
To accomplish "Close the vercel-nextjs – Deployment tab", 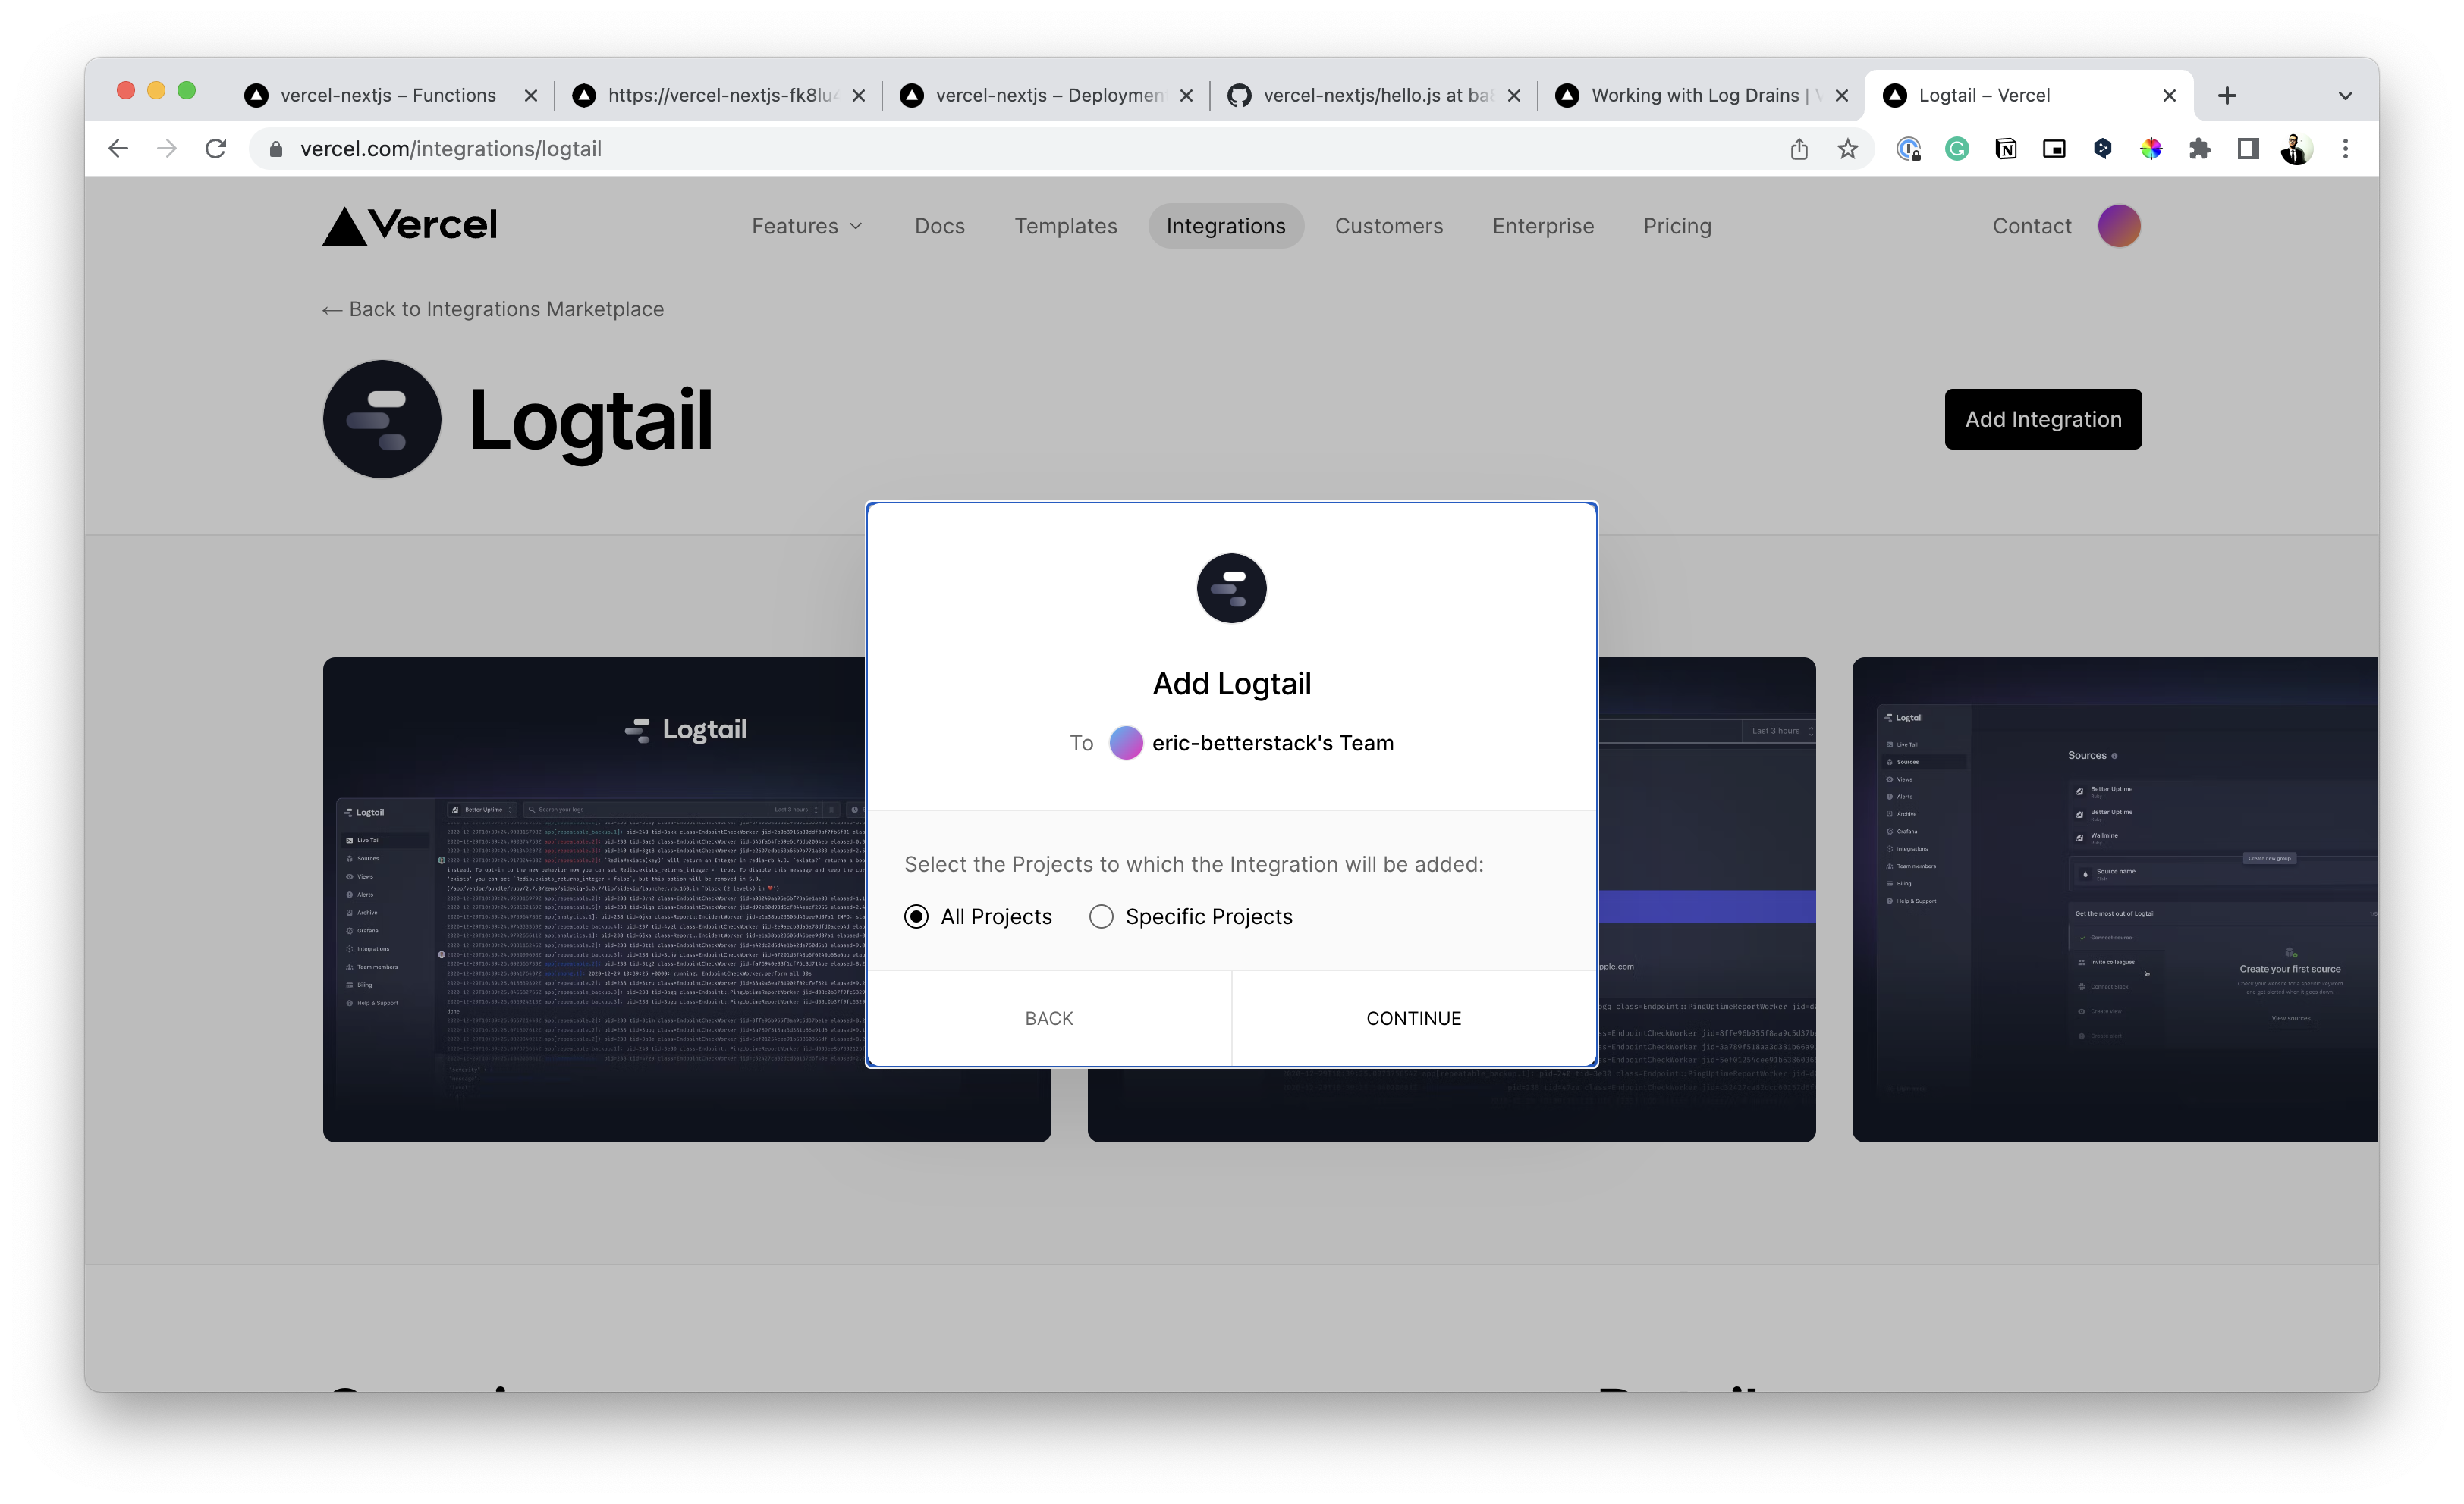I will pos(1186,96).
